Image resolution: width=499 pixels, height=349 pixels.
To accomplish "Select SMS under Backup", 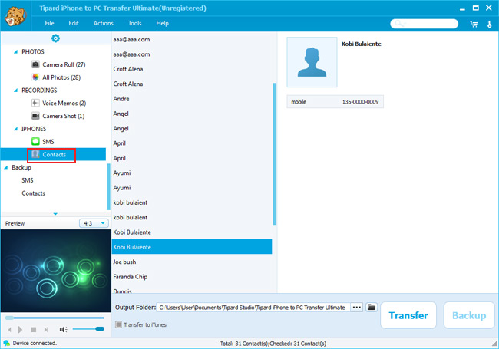I will click(x=28, y=180).
